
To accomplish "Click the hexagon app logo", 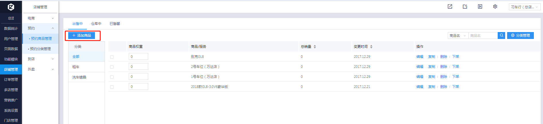I will pos(11,7).
